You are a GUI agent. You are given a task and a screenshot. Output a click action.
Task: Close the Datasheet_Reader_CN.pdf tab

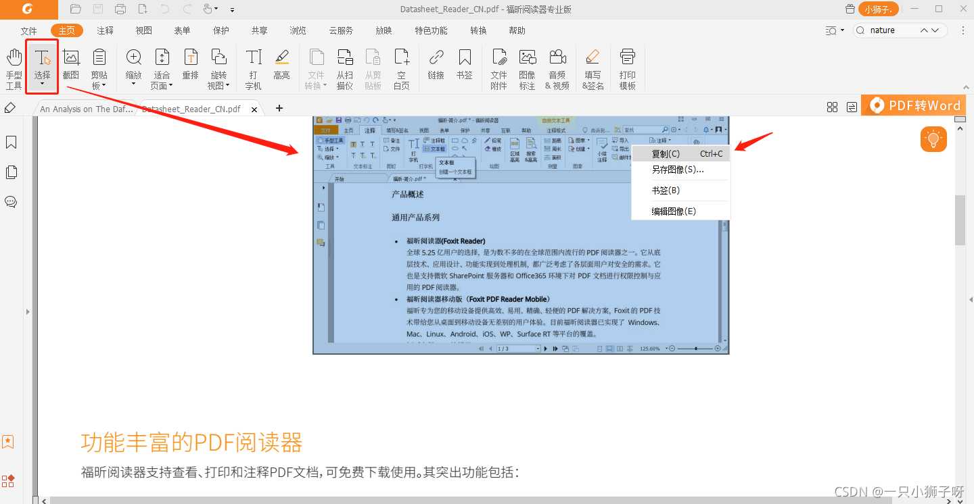(254, 109)
